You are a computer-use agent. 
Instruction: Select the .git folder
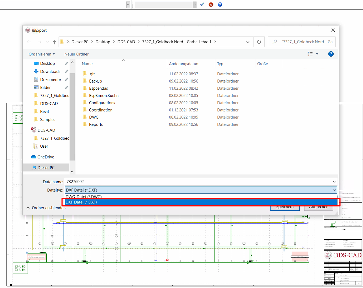point(92,74)
